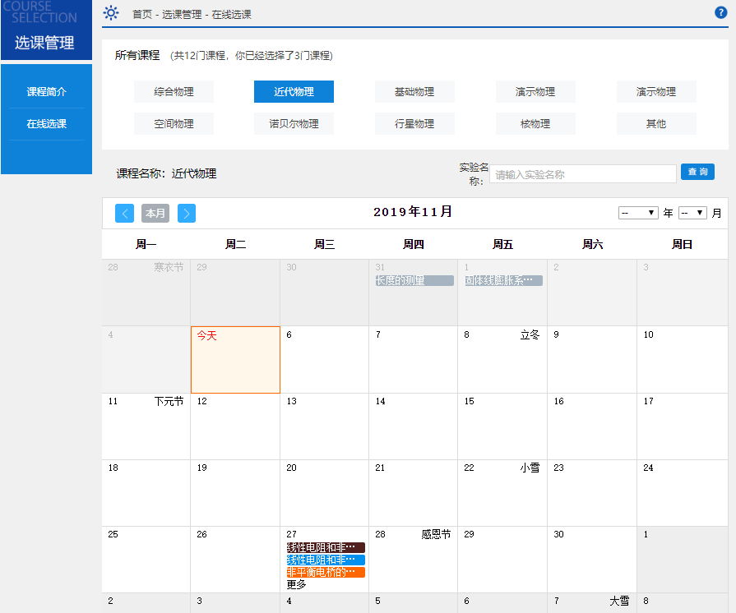The width and height of the screenshot is (736, 613).
Task: Select the 诺贝尔物理 course category
Action: 294,124
